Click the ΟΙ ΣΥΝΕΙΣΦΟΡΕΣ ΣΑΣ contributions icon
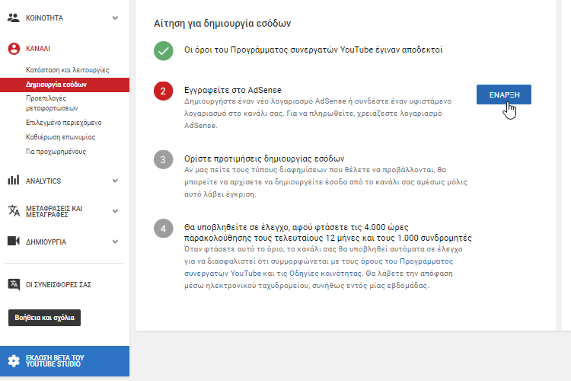 (14, 284)
